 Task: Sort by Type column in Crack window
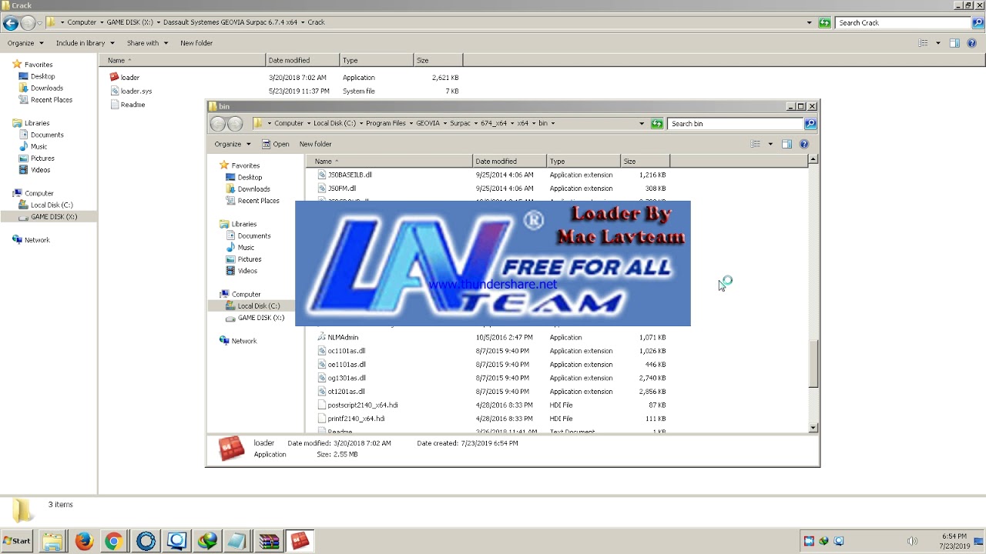376,60
